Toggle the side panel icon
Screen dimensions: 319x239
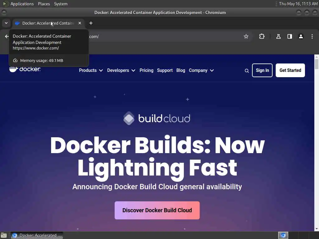pos(289,36)
